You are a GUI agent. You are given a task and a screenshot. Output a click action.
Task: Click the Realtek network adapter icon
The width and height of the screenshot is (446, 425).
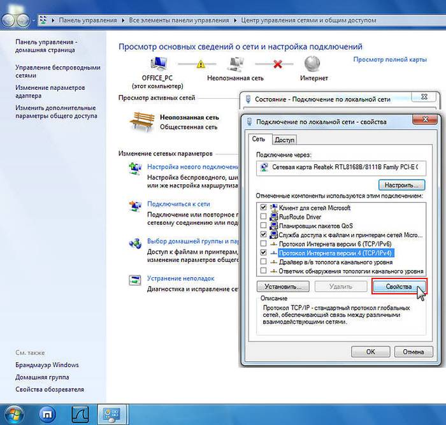pos(264,167)
